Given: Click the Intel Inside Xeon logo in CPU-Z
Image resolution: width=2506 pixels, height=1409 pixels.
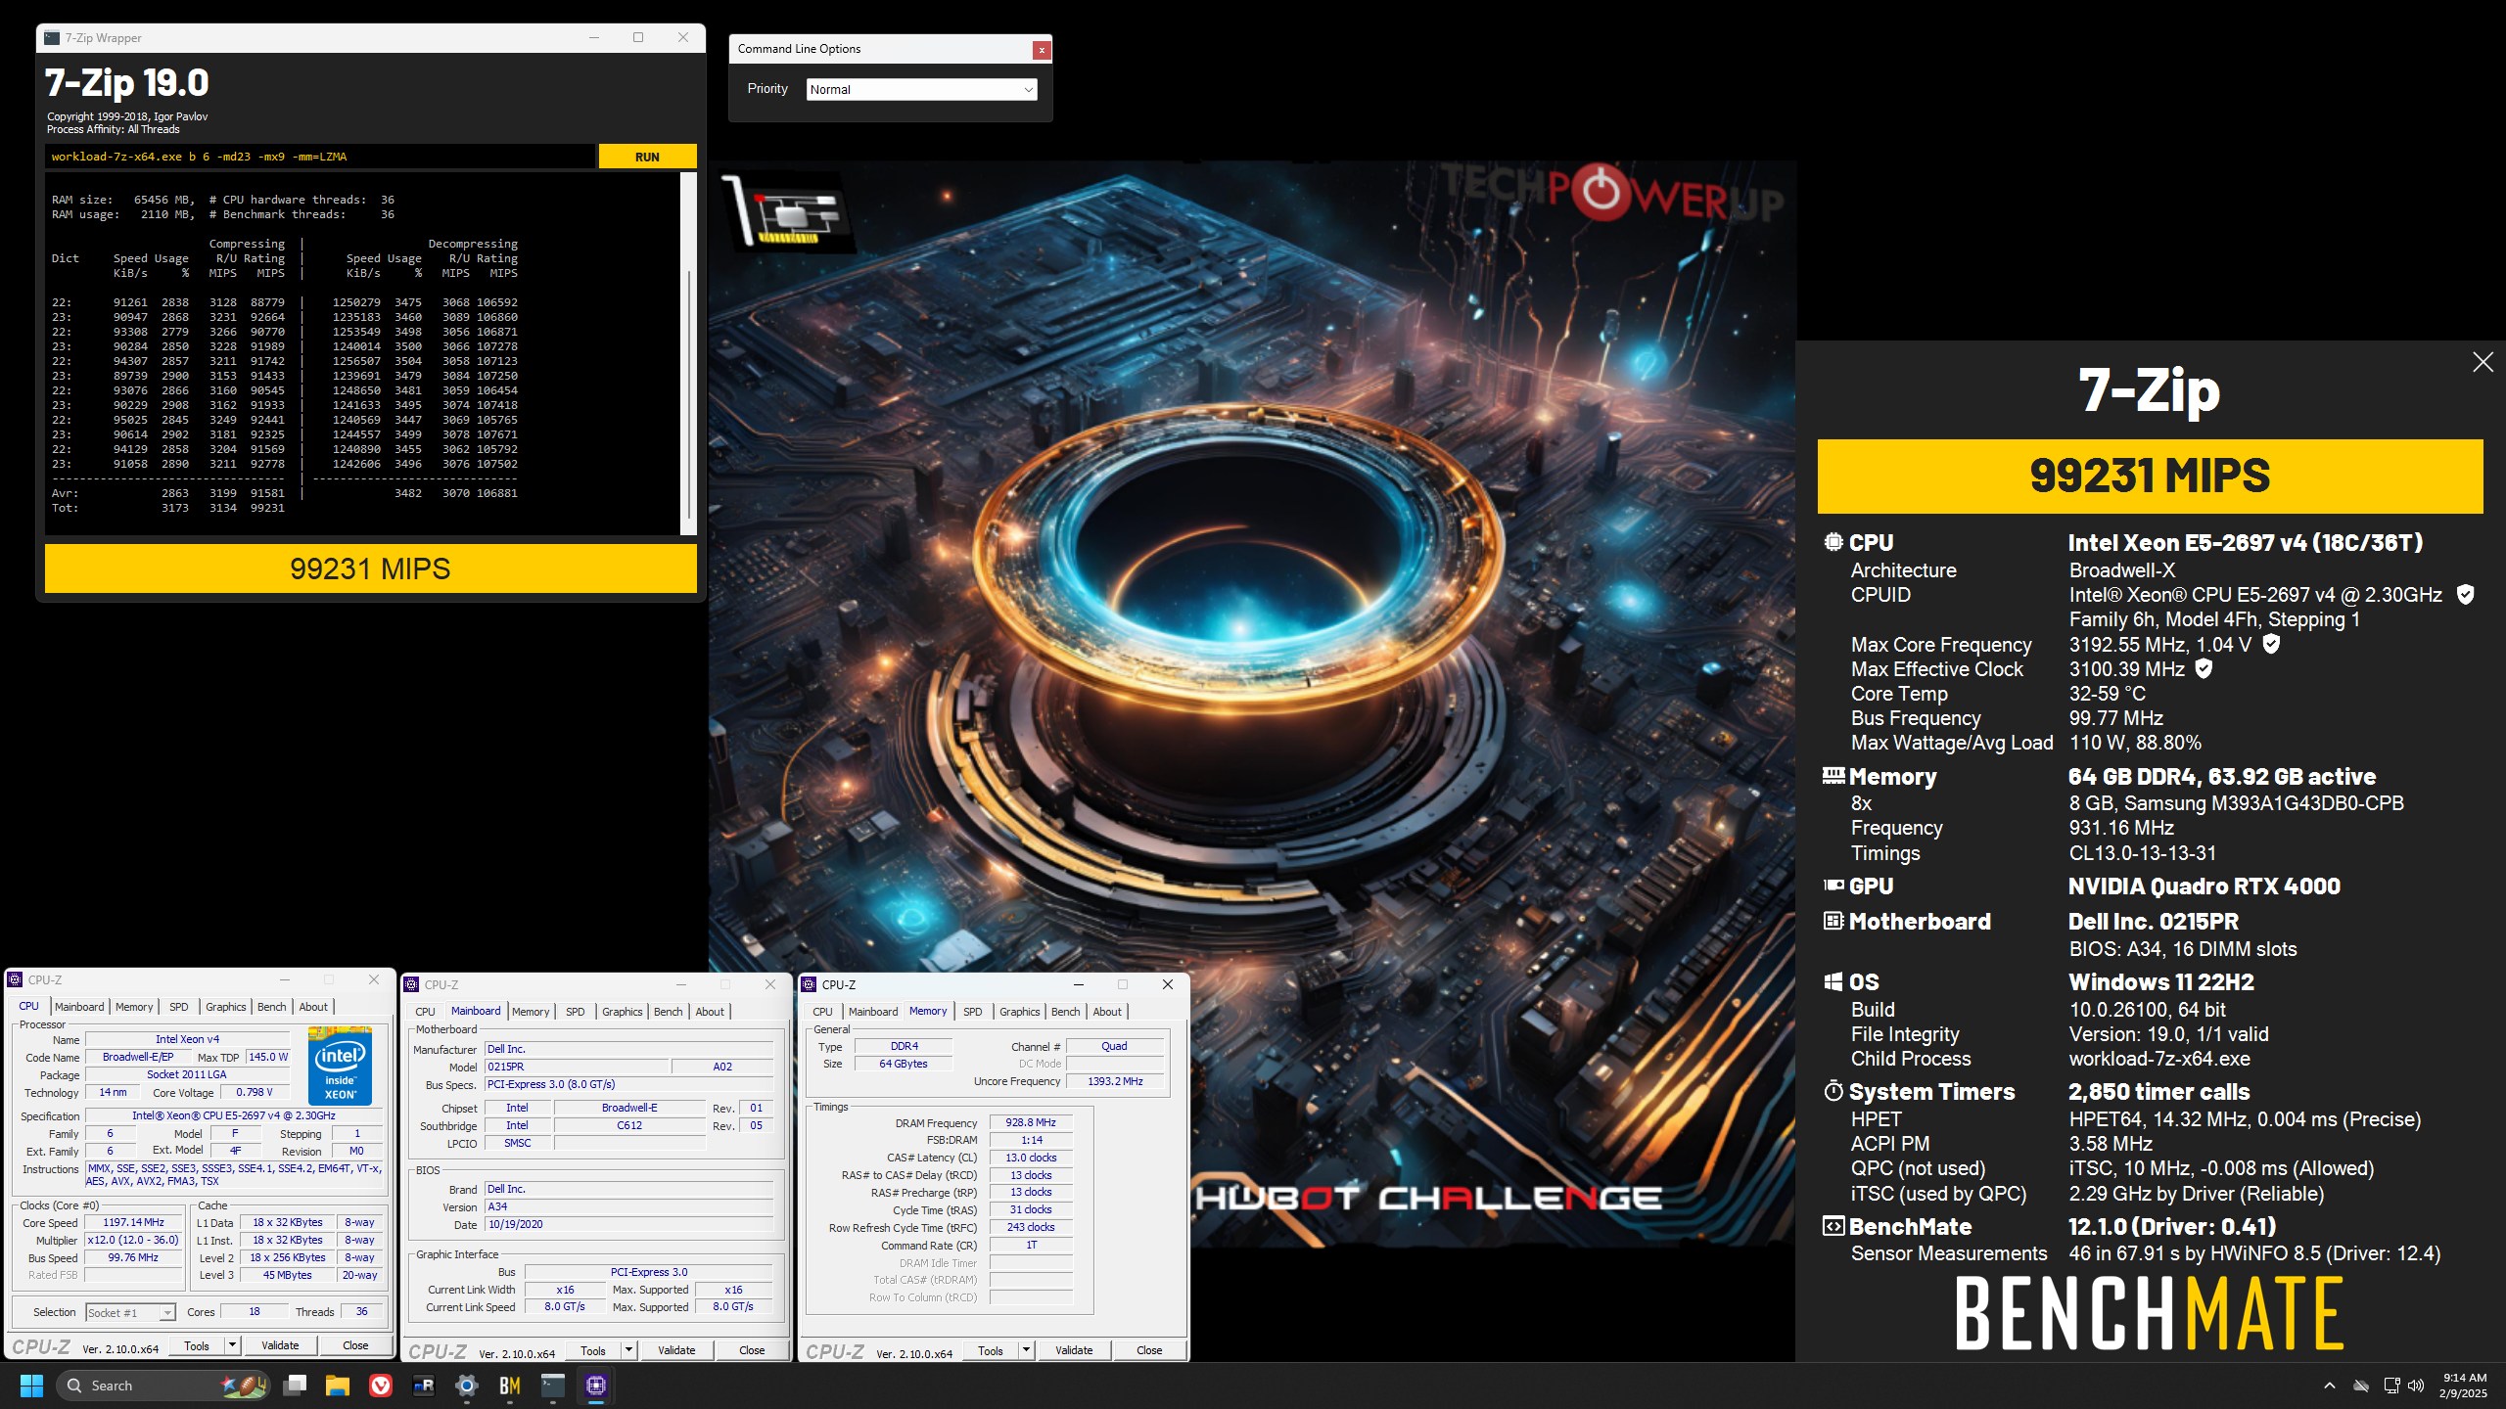Looking at the screenshot, I should tap(340, 1065).
